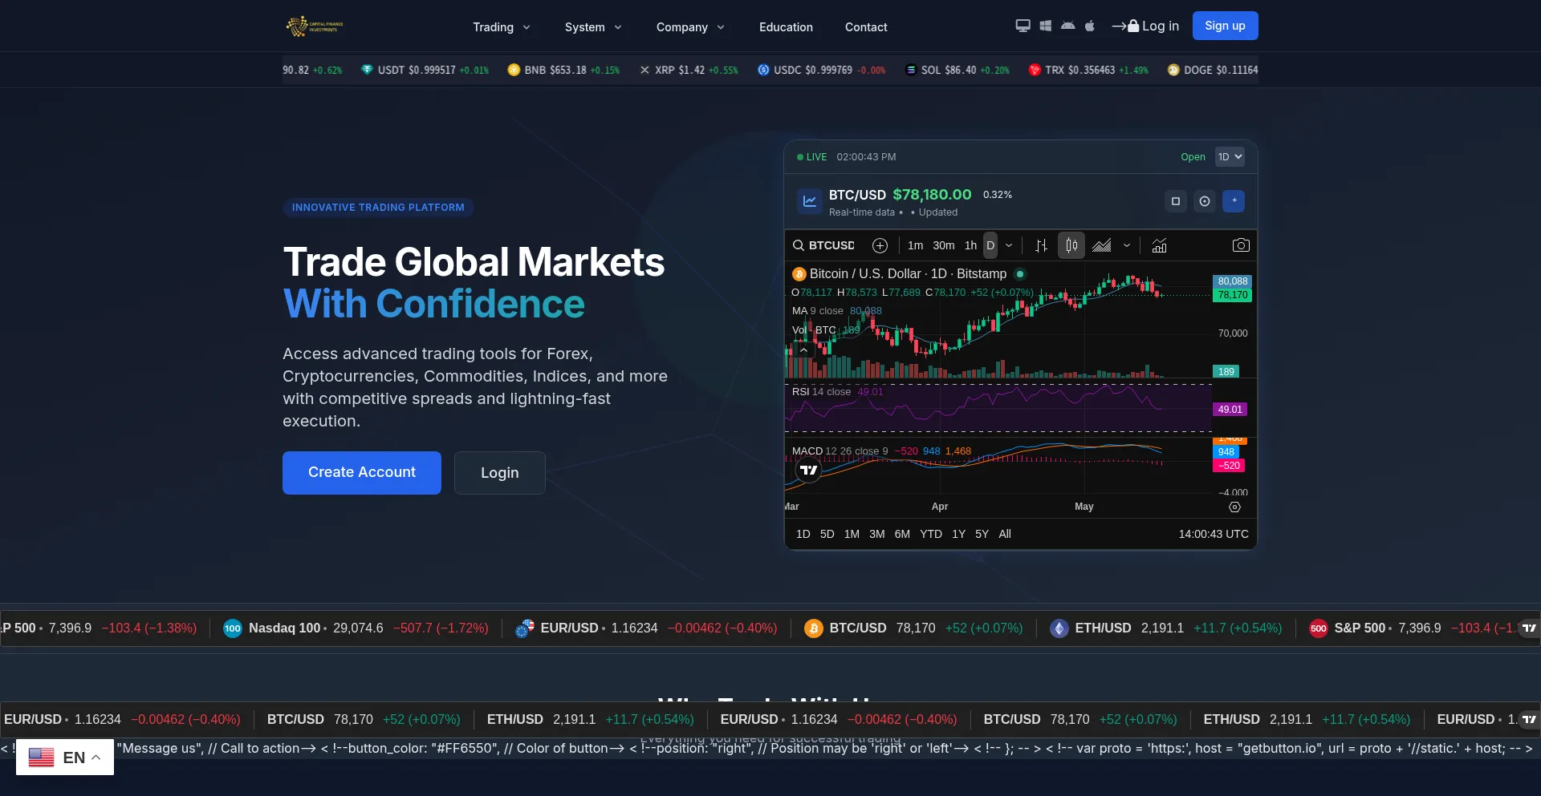
Task: Click the Create Account button
Action: (362, 472)
